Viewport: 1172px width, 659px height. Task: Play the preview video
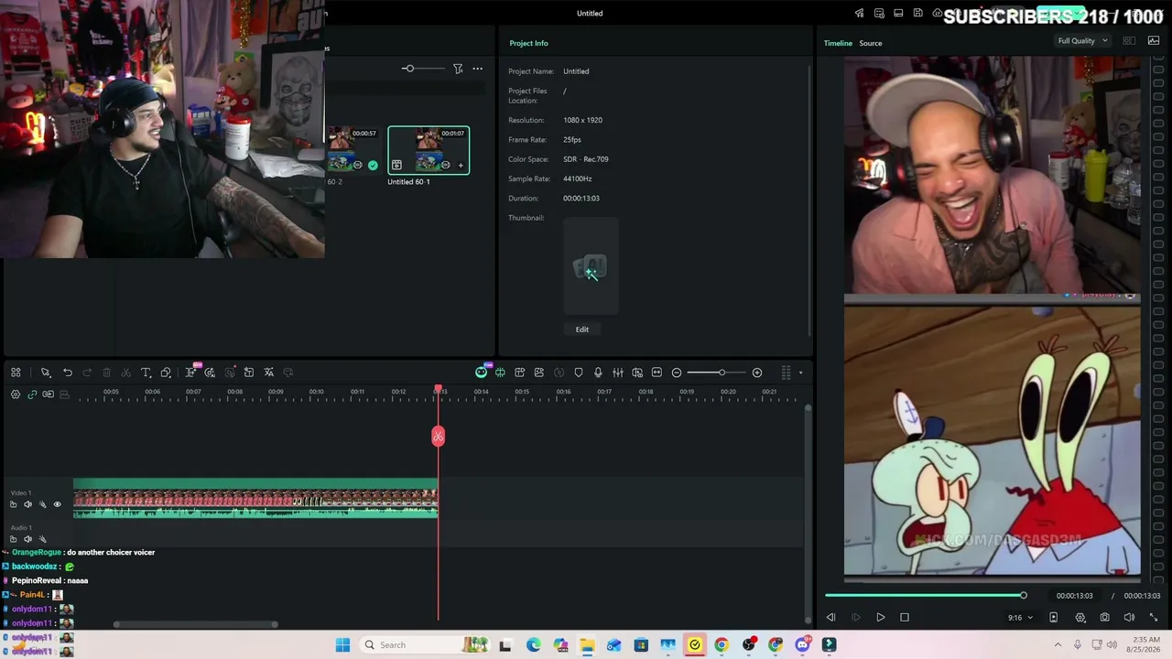tap(880, 618)
